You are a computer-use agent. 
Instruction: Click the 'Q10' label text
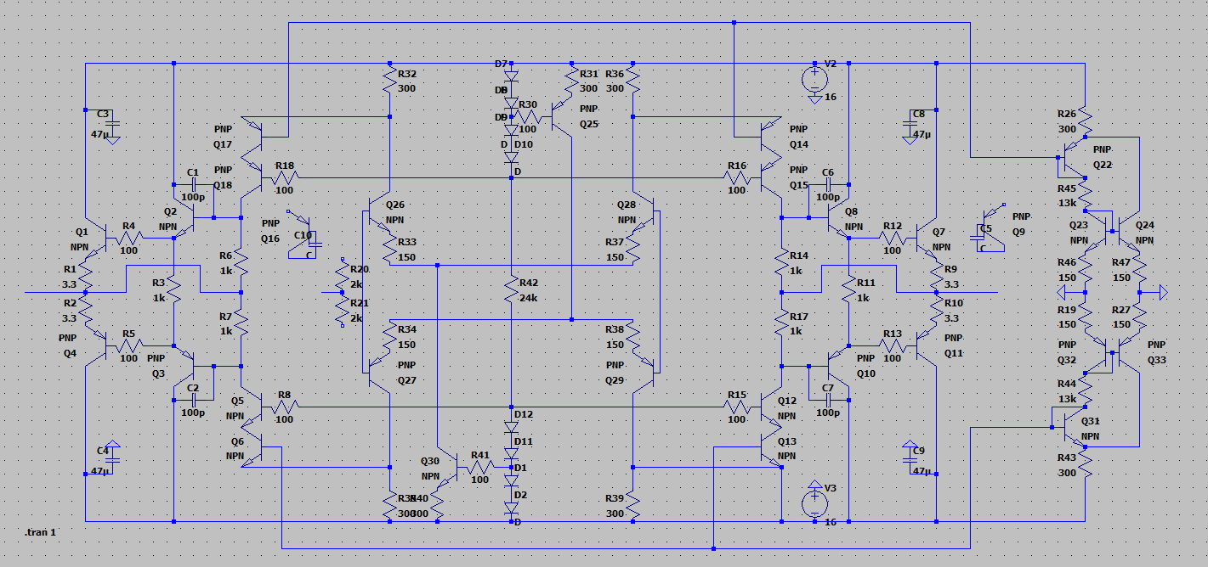point(866,373)
